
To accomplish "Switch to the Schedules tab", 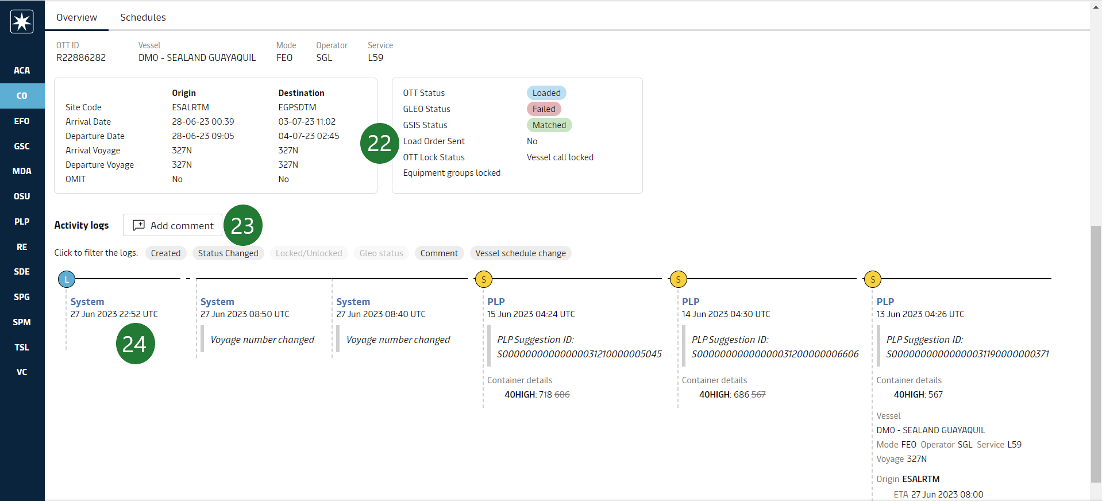I will [142, 17].
